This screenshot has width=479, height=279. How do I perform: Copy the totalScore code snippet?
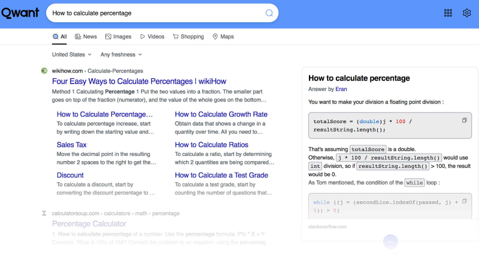[464, 121]
